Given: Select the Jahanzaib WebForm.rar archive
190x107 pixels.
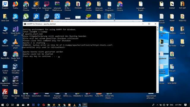Looking at the screenshot, I should [x=57, y=6].
